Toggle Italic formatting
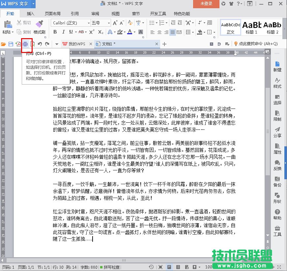The height and width of the screenshot is (271, 287). coord(63,32)
